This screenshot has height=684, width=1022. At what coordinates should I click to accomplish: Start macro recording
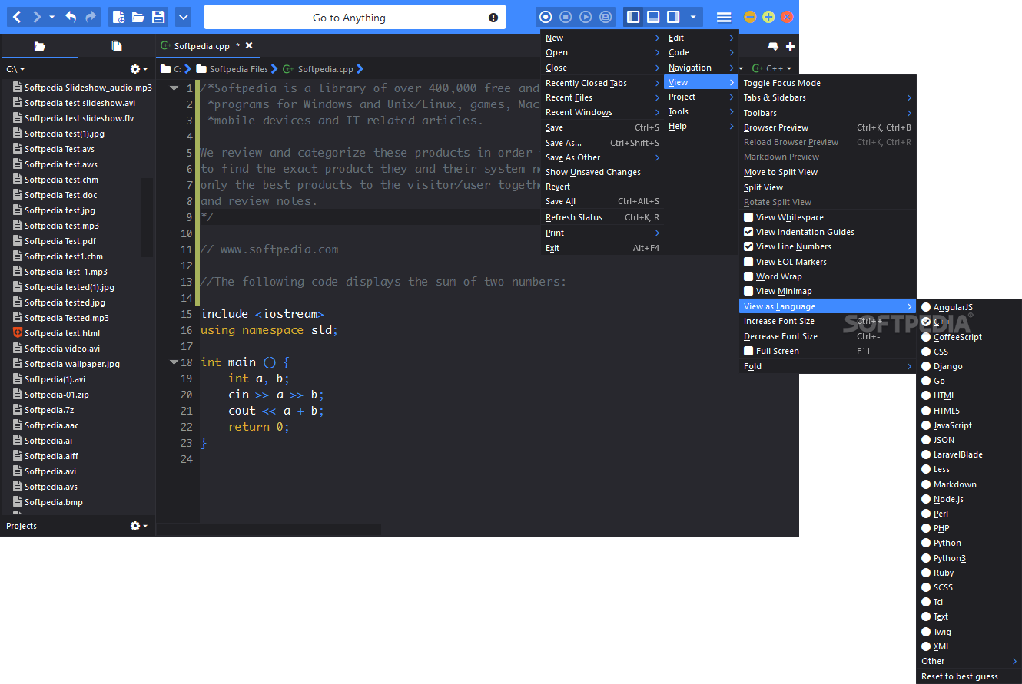[x=546, y=17]
